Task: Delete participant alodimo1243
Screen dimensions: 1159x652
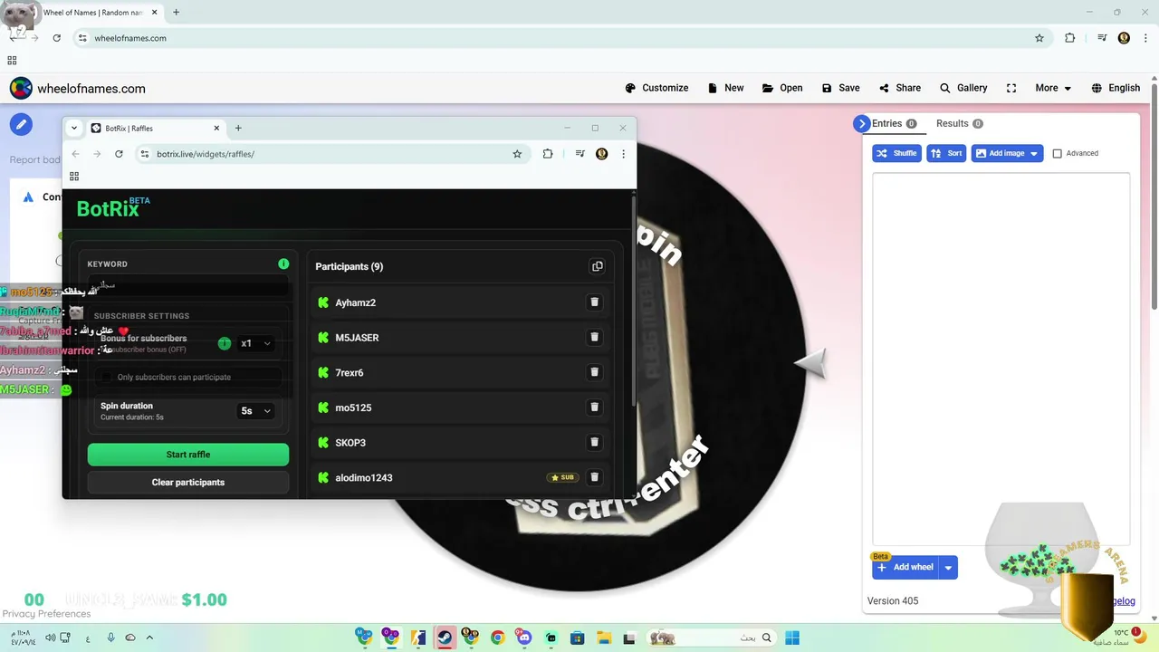Action: coord(594,477)
